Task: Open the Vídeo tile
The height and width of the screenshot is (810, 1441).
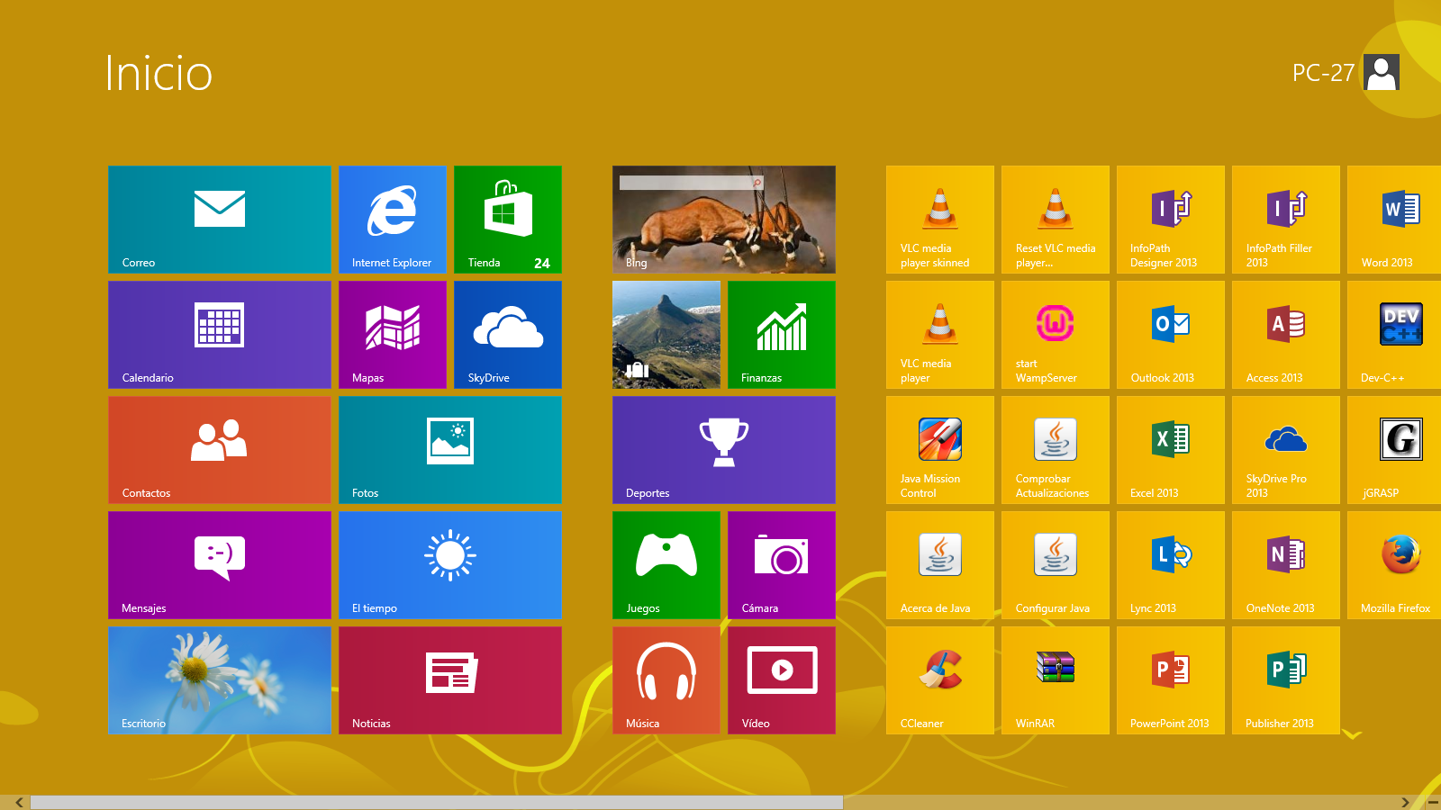Action: coord(782,680)
